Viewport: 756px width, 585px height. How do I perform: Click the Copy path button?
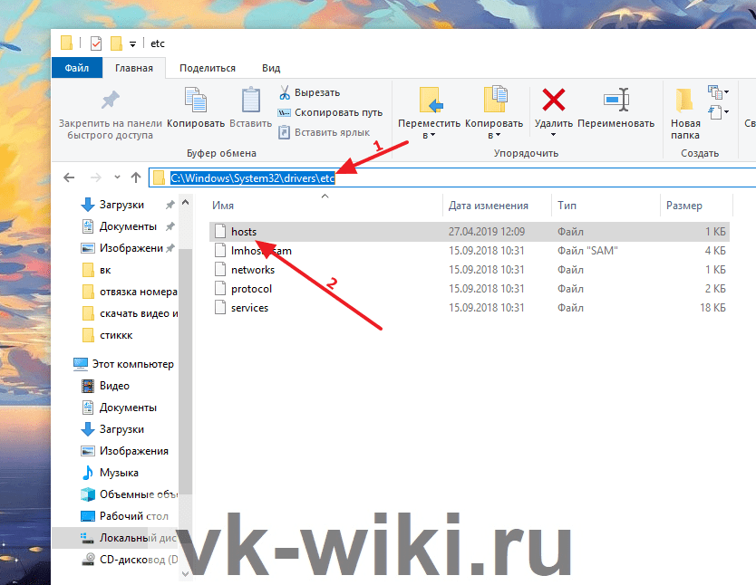(x=330, y=112)
